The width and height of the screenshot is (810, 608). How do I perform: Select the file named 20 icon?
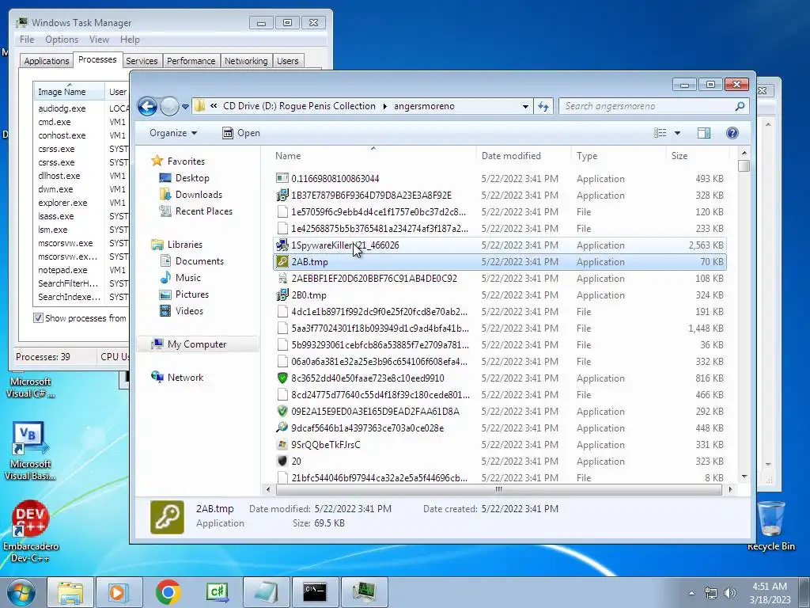pos(282,462)
